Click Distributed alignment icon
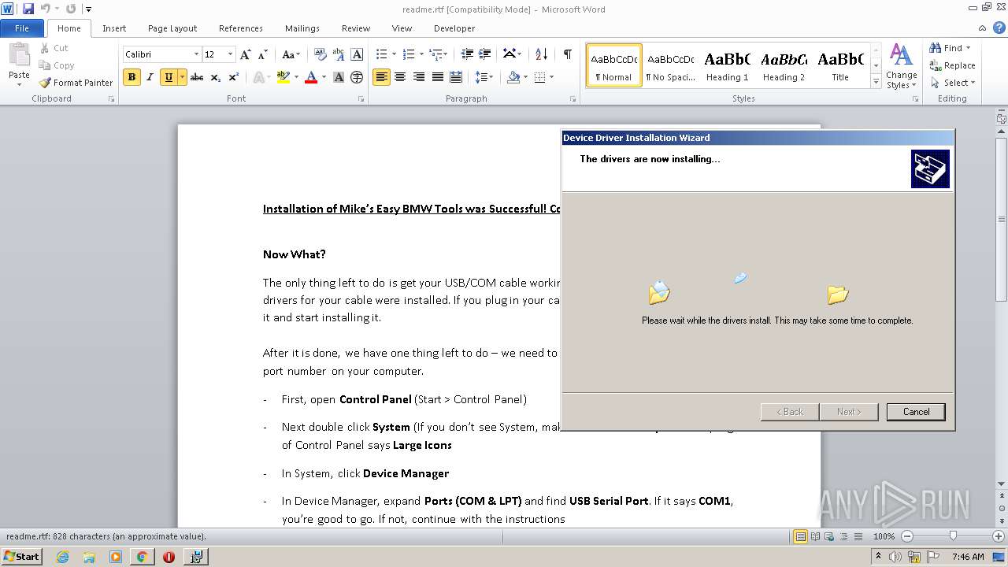Viewport: 1008px width, 567px height. click(456, 77)
